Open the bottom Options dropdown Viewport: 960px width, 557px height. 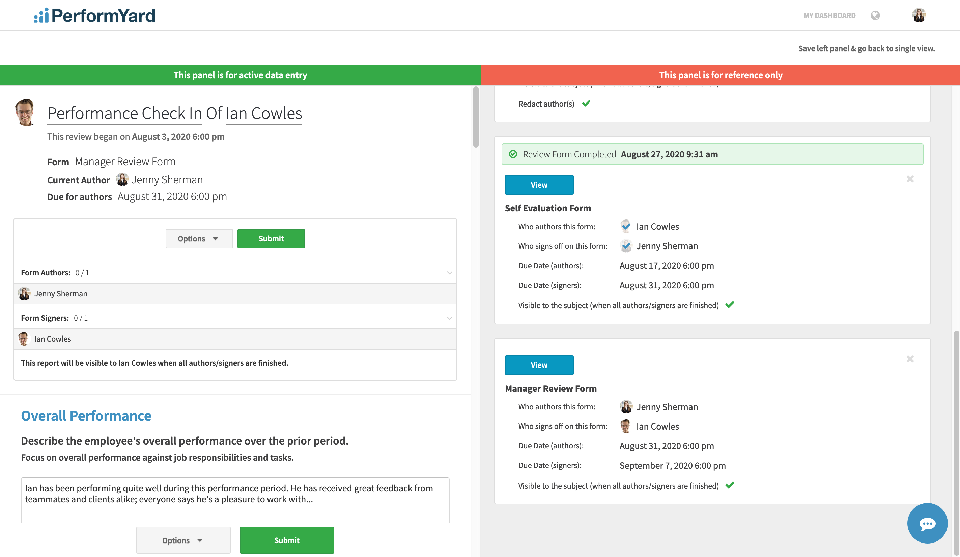click(x=183, y=540)
